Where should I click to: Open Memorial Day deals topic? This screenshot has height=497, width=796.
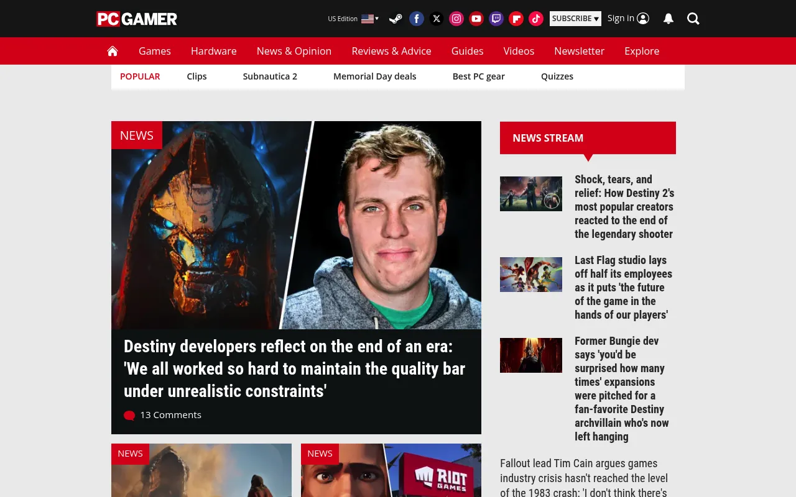[x=375, y=76]
